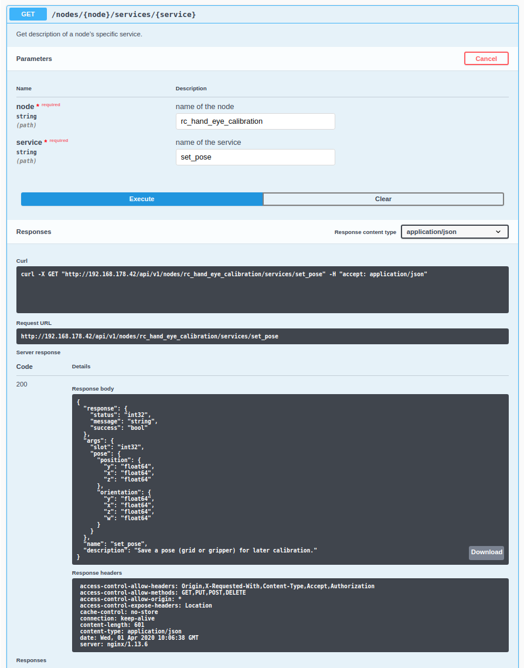Click the "description" line in response body JSON

click(199, 550)
